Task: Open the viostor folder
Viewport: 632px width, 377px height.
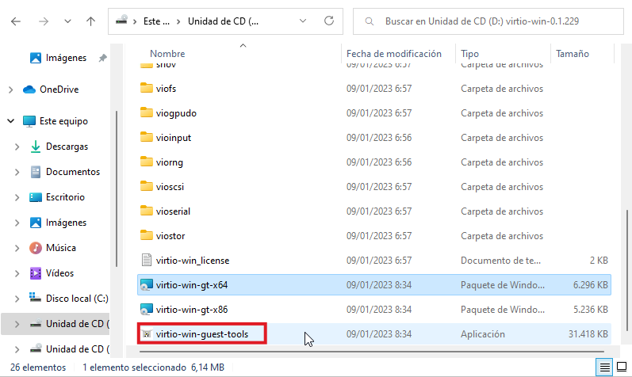Action: coord(174,235)
